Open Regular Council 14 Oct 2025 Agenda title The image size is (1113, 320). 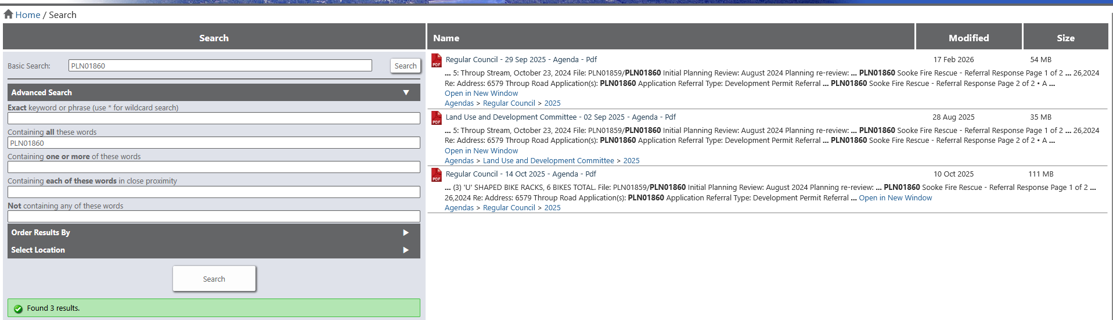point(521,174)
